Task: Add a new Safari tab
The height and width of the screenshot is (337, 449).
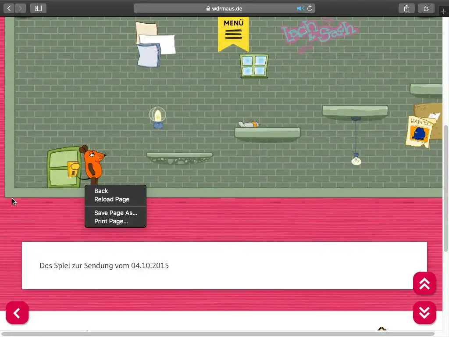Action: 443,11
